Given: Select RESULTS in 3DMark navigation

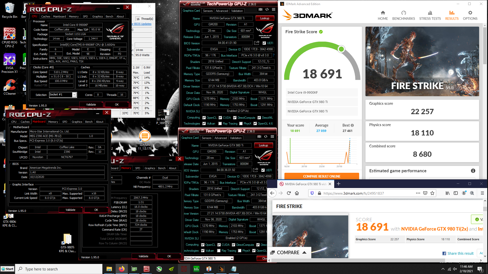Looking at the screenshot, I should (x=452, y=15).
